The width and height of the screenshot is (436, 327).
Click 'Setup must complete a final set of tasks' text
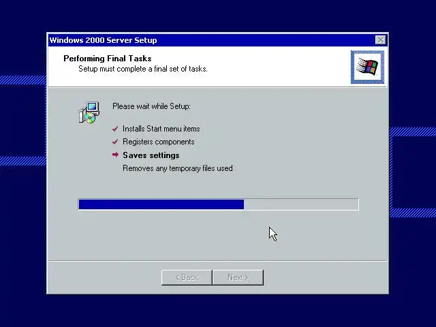pos(143,69)
